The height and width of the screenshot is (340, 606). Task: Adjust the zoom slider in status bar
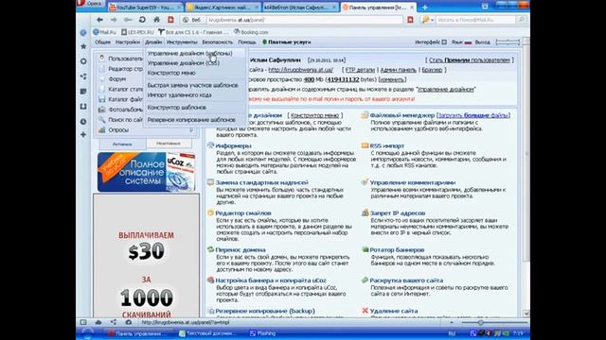pyautogui.click(x=480, y=322)
